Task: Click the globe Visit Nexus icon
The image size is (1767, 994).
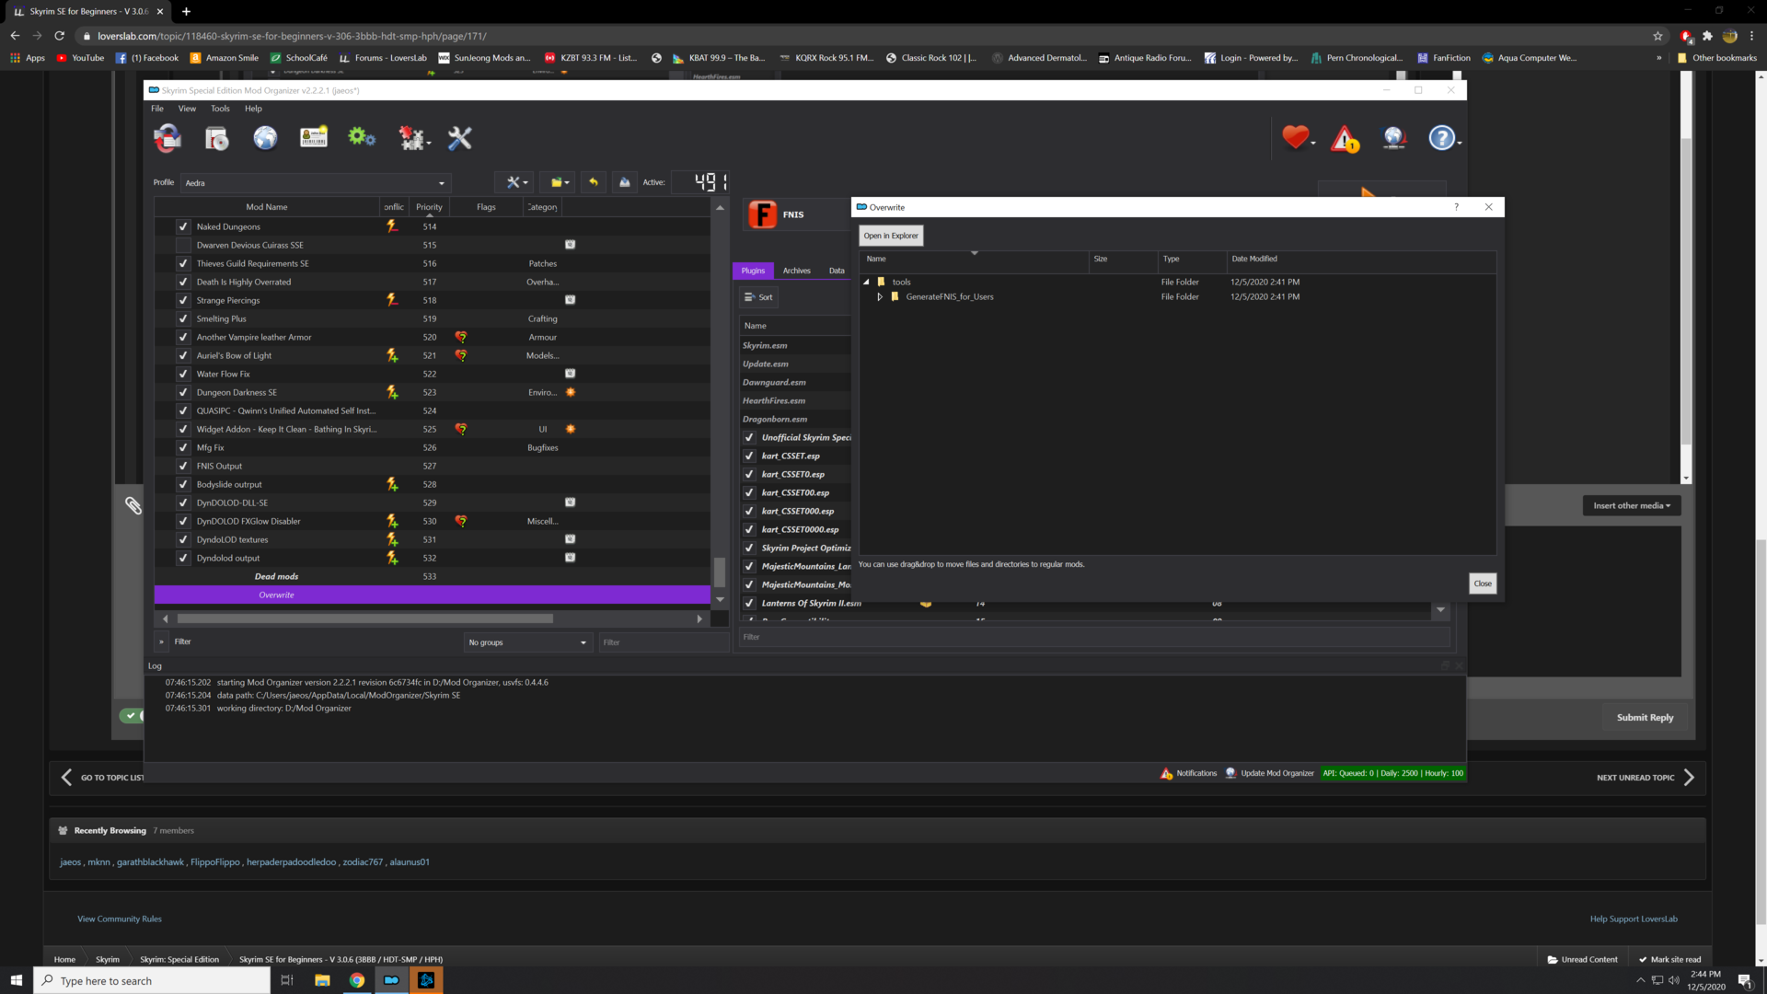Action: click(x=265, y=138)
